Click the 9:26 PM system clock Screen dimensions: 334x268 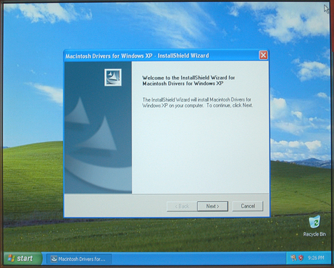coord(316,258)
